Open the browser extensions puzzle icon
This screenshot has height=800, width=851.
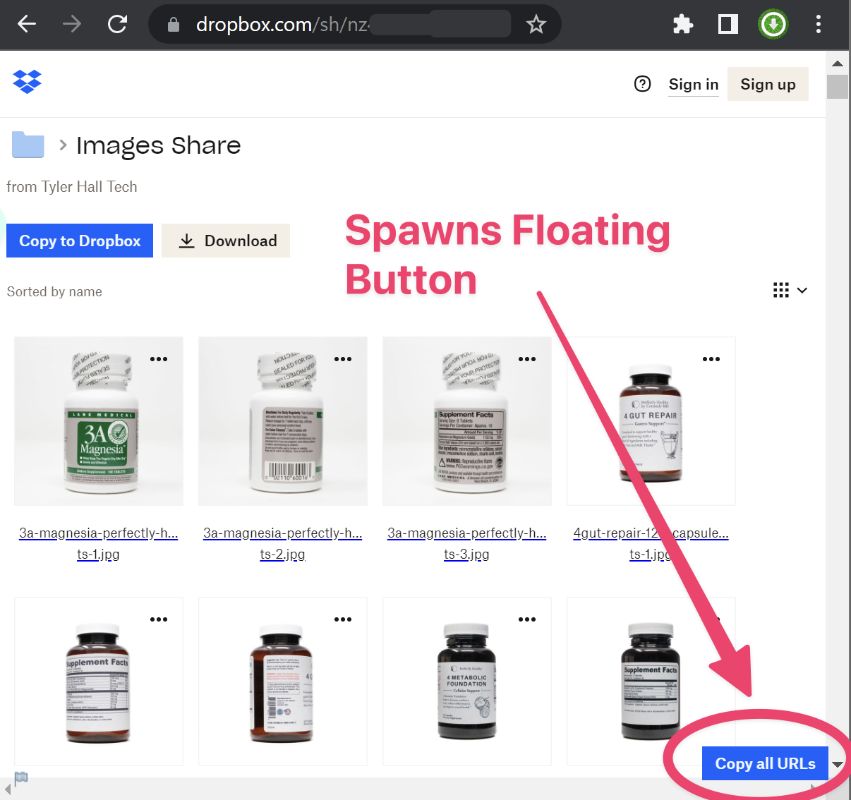682,25
